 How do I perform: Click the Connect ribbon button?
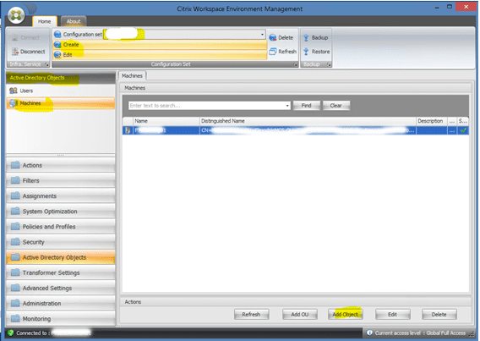tap(25, 38)
